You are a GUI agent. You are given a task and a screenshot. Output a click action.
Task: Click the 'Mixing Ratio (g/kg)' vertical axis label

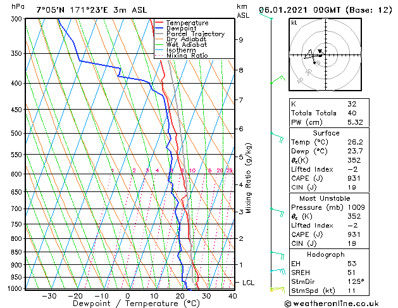click(248, 178)
